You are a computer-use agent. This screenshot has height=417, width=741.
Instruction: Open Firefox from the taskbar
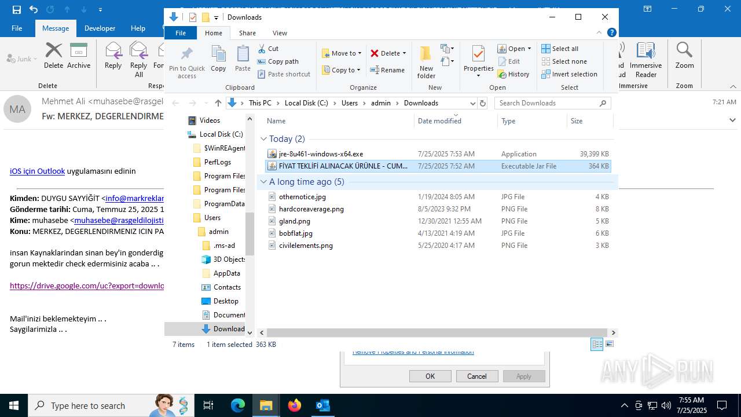[295, 405]
